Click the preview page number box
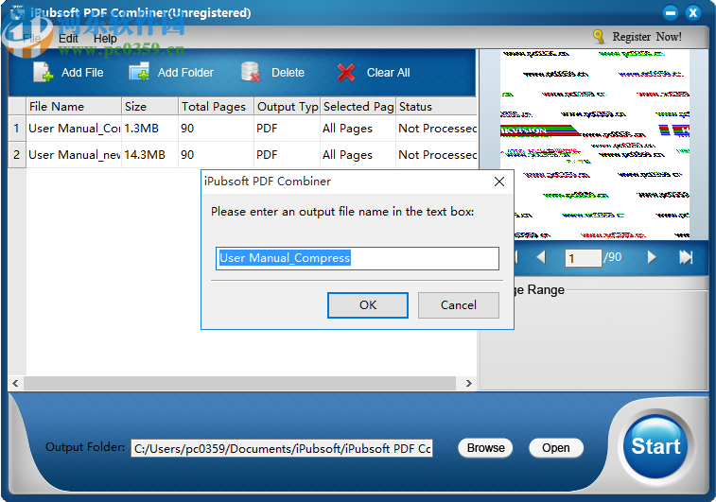716x502 pixels. (x=583, y=258)
